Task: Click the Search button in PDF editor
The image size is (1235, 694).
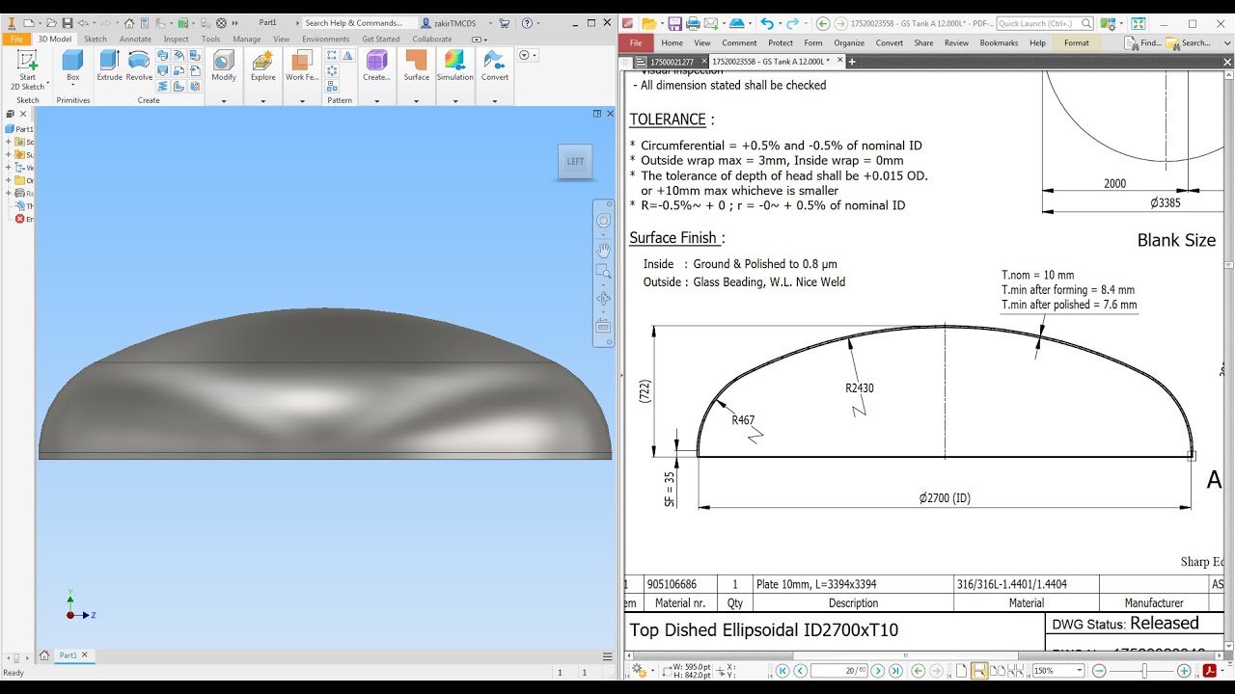Action: tap(1188, 43)
